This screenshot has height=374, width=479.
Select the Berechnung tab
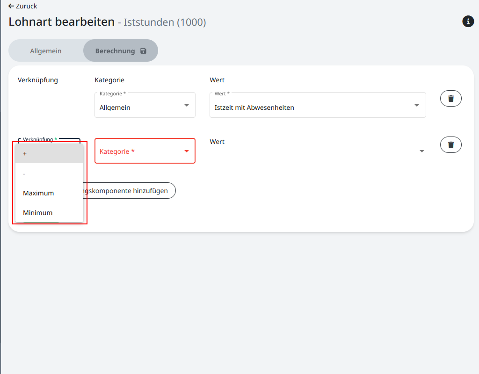115,51
